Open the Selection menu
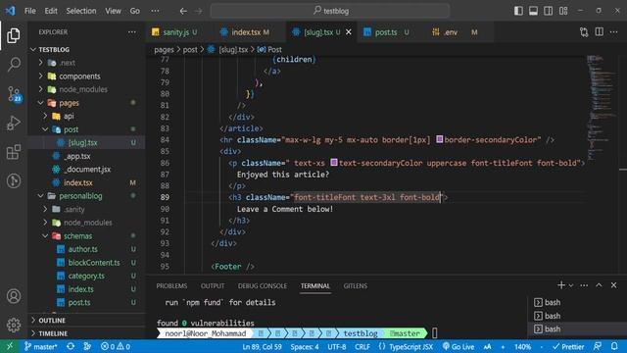This screenshot has height=353, width=627. [81, 11]
